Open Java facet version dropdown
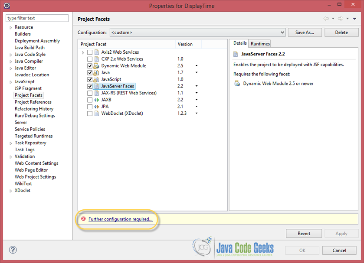 point(197,72)
